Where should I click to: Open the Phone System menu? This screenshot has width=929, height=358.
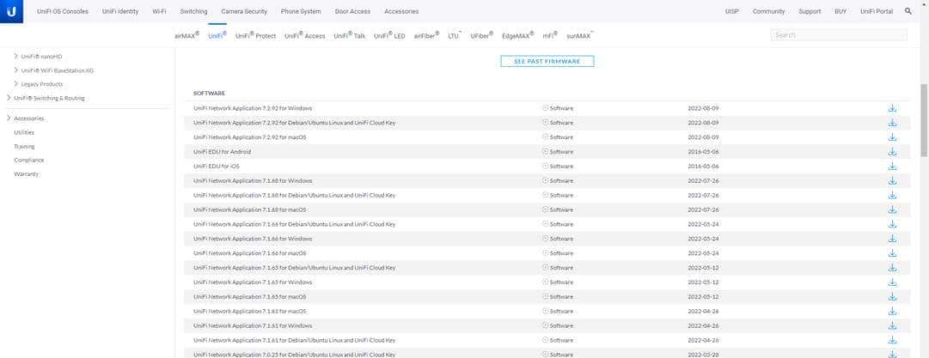point(301,11)
